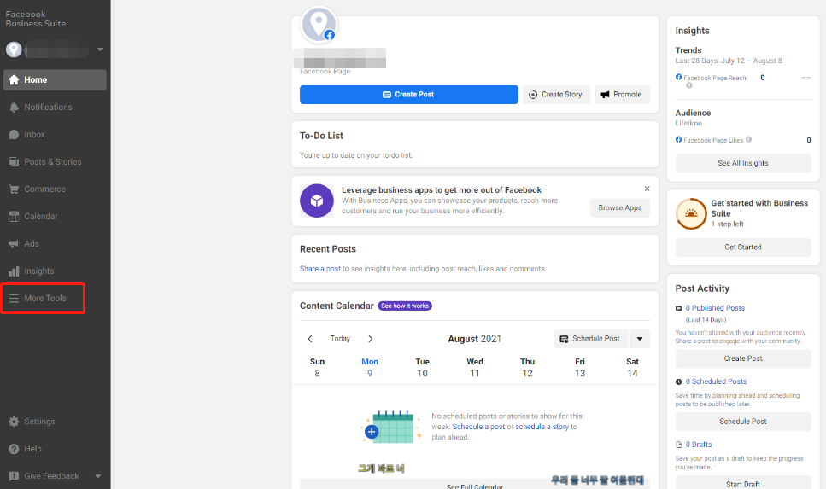
Task: Select Friday 13 in the calendar
Action: tap(580, 368)
